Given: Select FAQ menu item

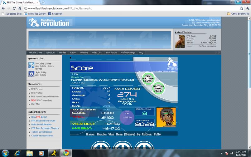Looking at the screenshot, I should [x=141, y=52].
